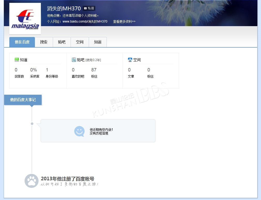261x200 pixels.
Task: Click the 他近期有些内敛 message text
Action: 101,130
